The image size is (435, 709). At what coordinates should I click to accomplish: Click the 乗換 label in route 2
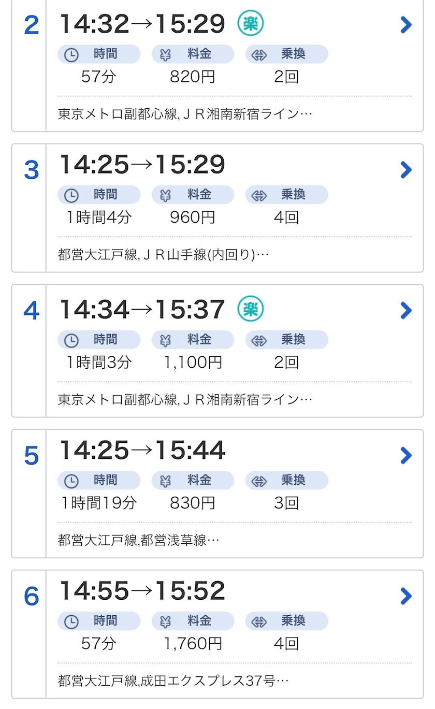(293, 54)
